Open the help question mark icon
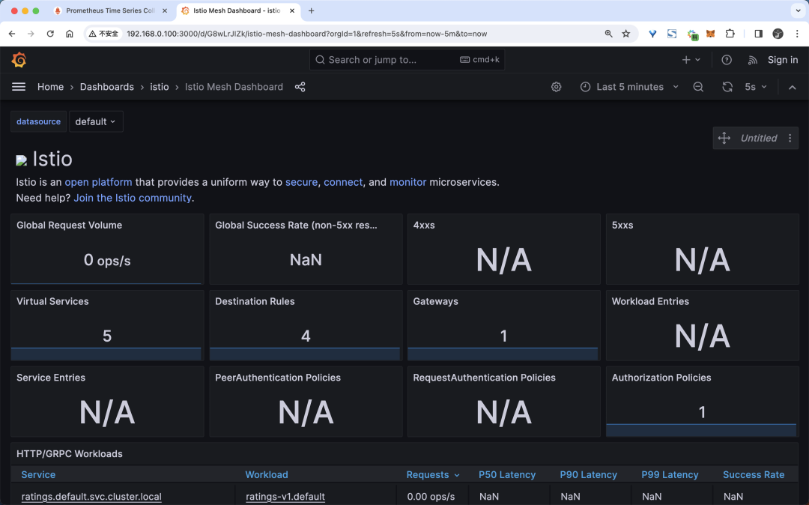The image size is (809, 505). pos(726,60)
